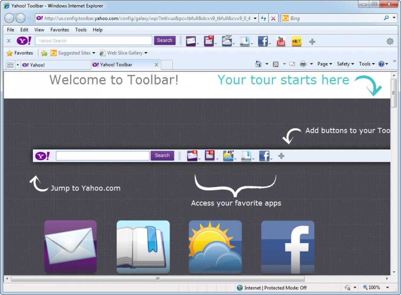Click the RSS feeds icon
The image size is (401, 295).
tap(276, 64)
